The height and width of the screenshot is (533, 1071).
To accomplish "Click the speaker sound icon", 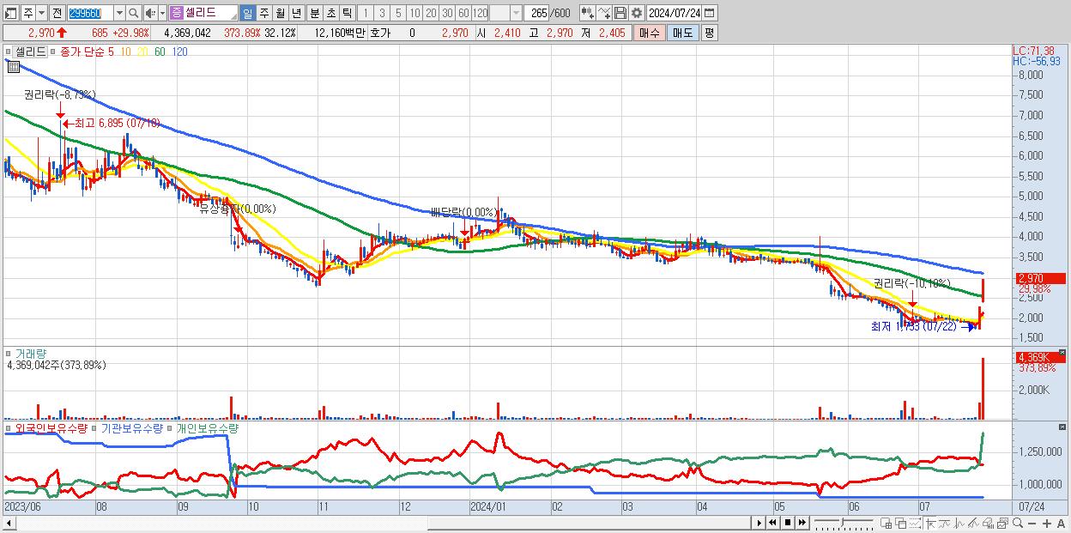I will coord(150,13).
